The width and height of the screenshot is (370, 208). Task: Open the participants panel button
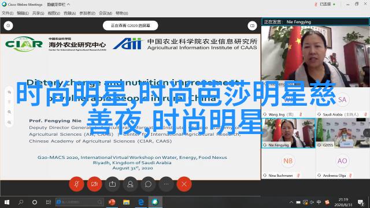click(130, 184)
